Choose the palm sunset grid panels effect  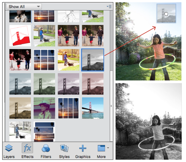click(44, 60)
